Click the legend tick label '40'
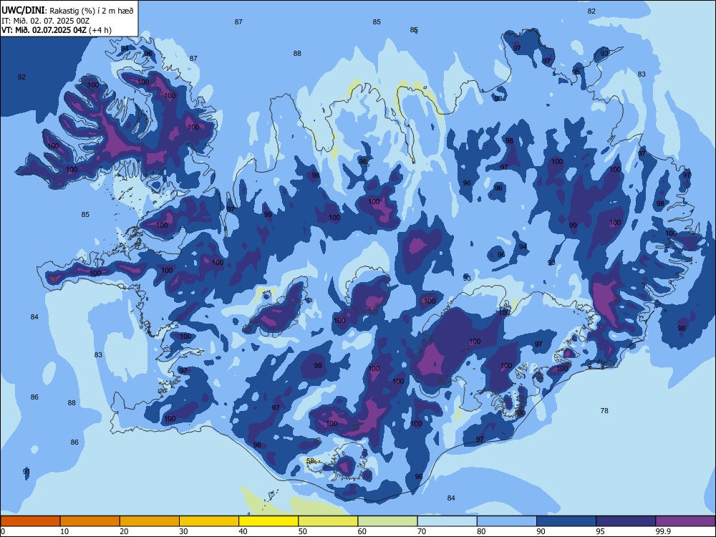The image size is (716, 537). click(x=243, y=531)
